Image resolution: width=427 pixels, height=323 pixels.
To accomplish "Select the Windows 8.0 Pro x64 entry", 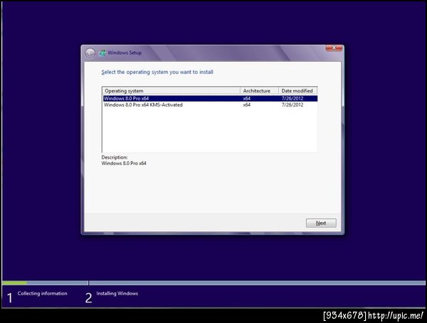I will coord(210,98).
